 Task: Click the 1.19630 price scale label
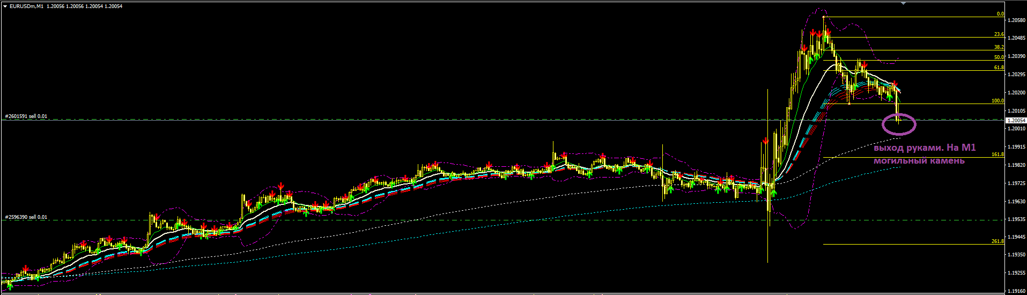tap(1017, 202)
